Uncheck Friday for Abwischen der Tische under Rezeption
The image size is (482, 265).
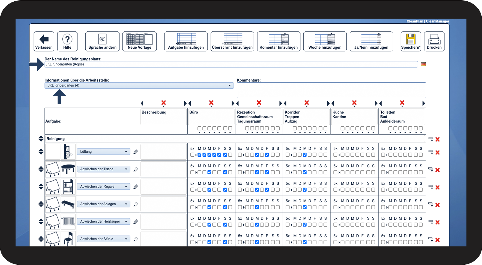(x=267, y=172)
